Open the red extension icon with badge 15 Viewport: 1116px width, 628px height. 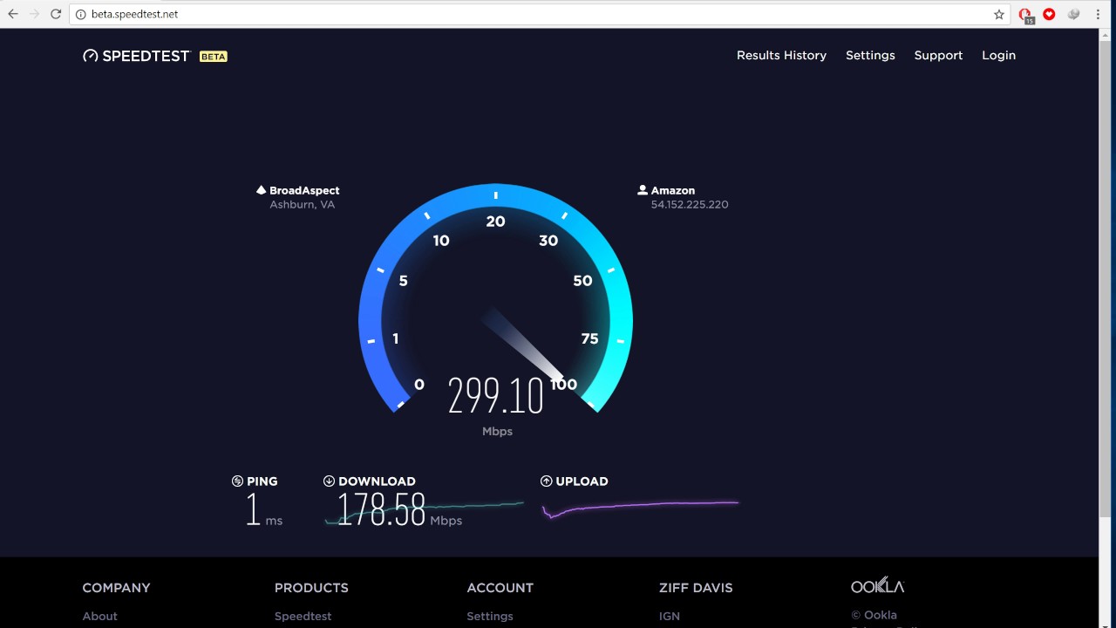[x=1026, y=15]
